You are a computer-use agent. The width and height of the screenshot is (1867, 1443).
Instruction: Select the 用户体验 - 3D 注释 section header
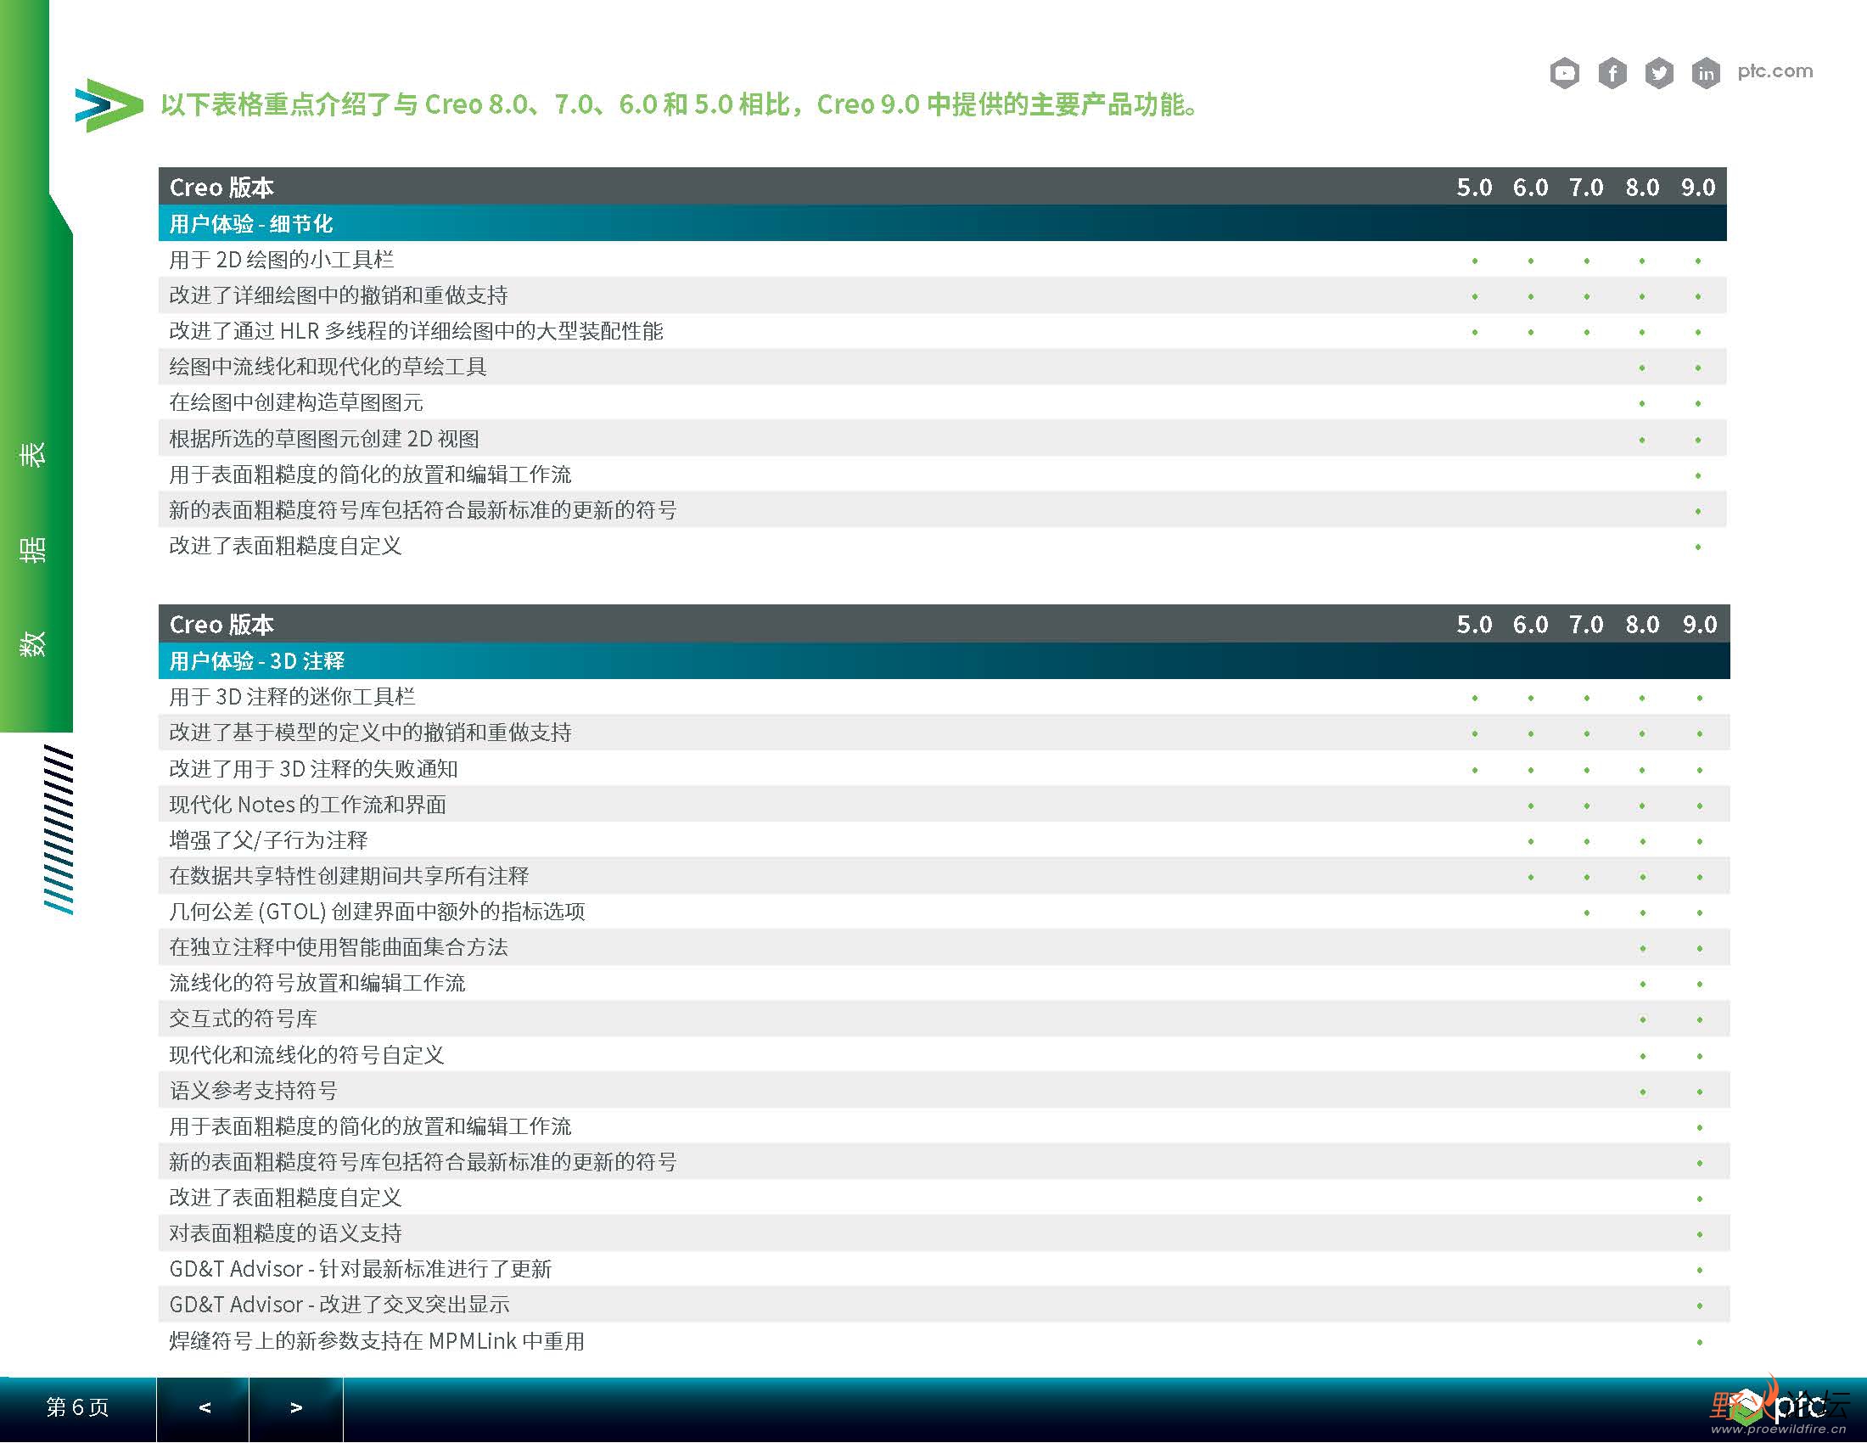click(x=944, y=660)
